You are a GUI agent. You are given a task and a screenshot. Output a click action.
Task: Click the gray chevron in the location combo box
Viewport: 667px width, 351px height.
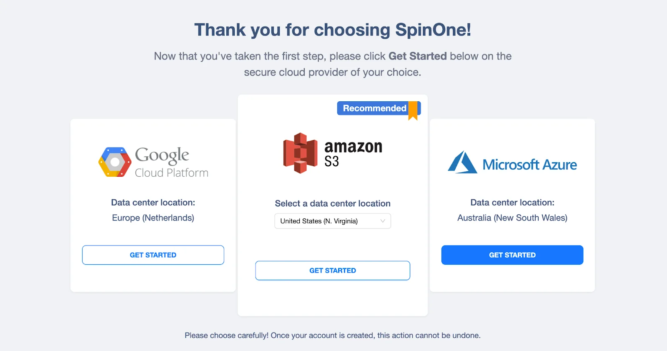coord(383,221)
